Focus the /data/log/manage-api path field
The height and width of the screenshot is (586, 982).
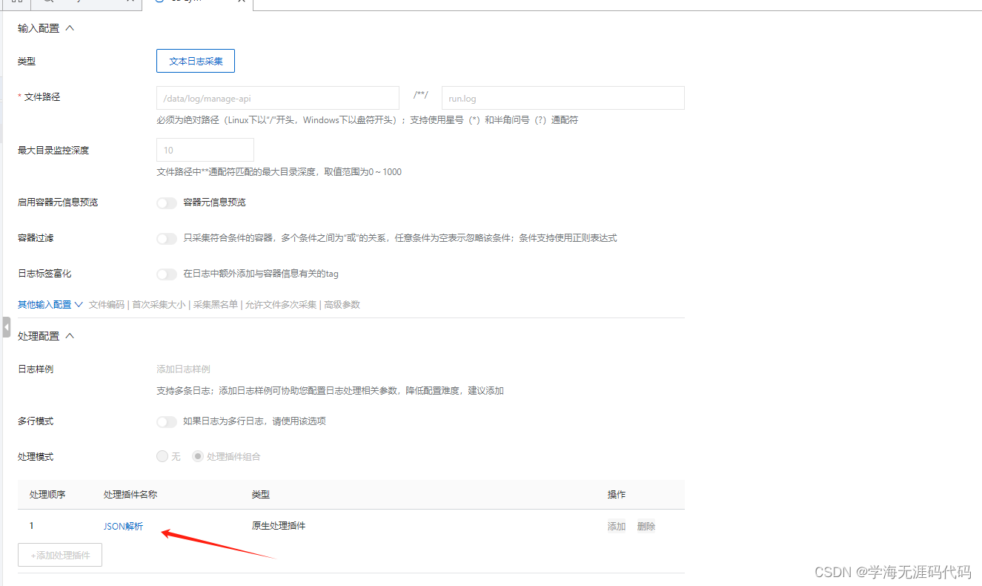[x=278, y=98]
